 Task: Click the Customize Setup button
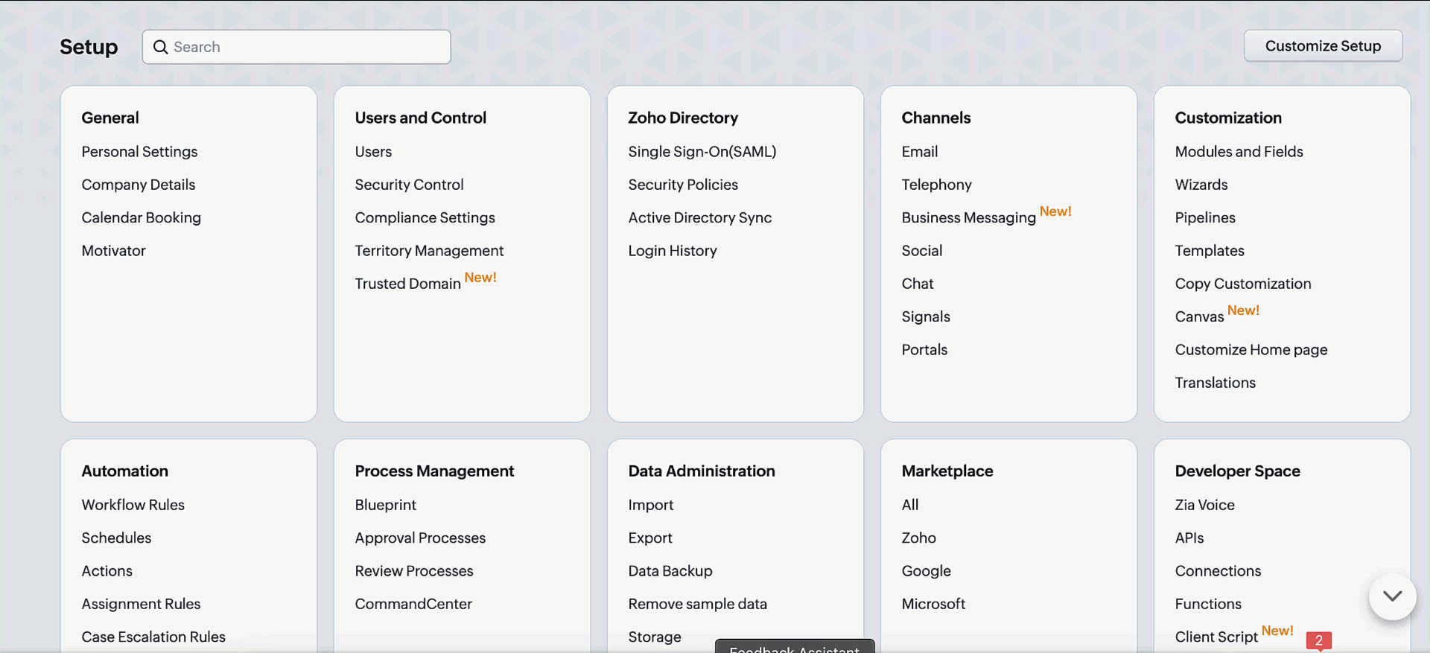click(x=1323, y=46)
